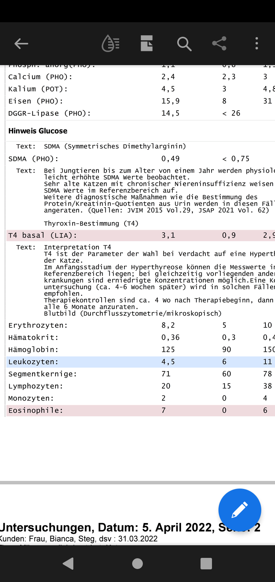Screen dimensions: 275x582
Task: Select the highlighted Leukozyten row
Action: (x=141, y=362)
